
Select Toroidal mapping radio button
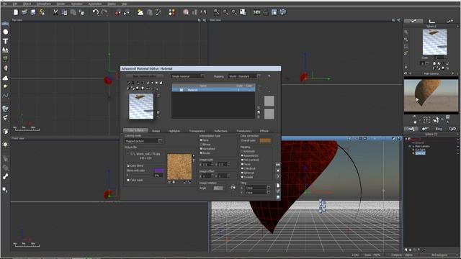pyautogui.click(x=242, y=177)
